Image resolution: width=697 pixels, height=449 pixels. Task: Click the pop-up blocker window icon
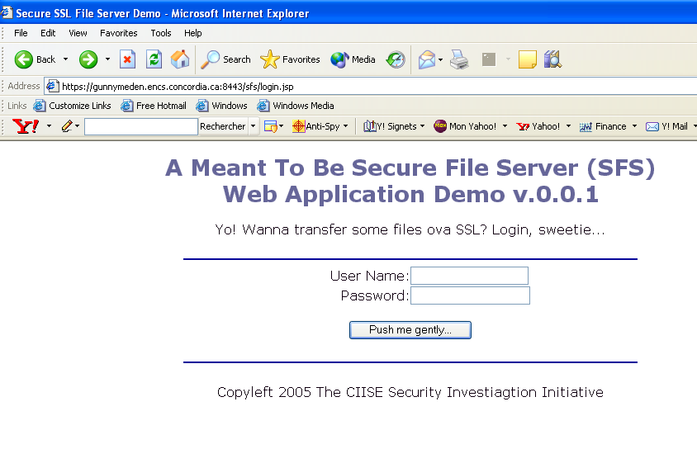click(x=270, y=126)
